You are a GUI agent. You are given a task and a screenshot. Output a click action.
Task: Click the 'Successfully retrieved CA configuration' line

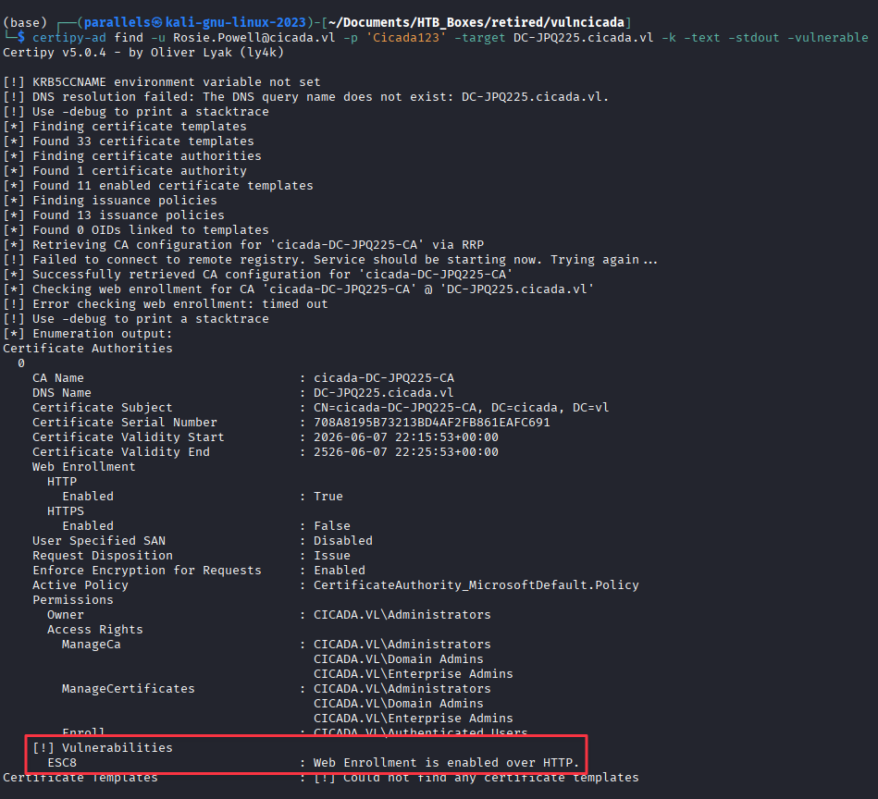(257, 275)
